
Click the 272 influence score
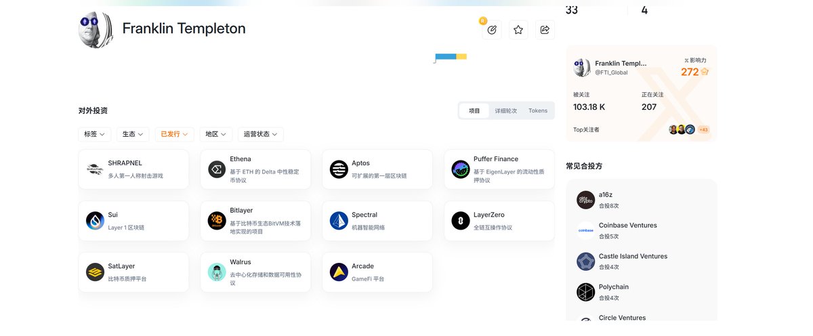pos(690,72)
